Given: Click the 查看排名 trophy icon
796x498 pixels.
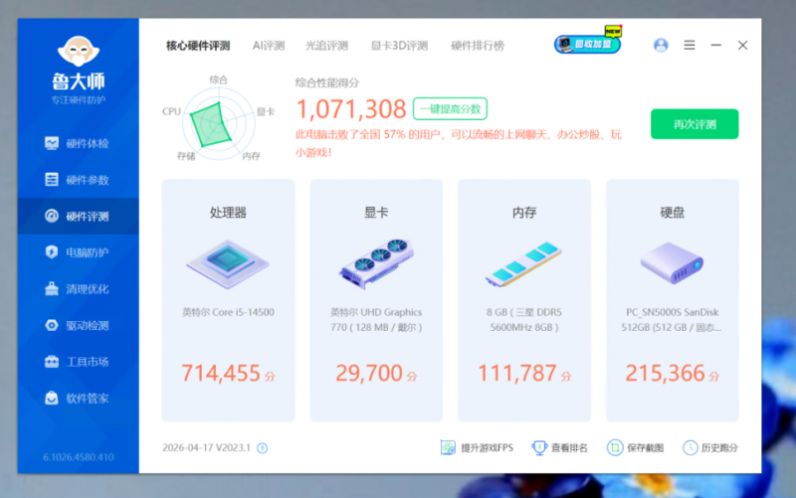Looking at the screenshot, I should [x=538, y=447].
